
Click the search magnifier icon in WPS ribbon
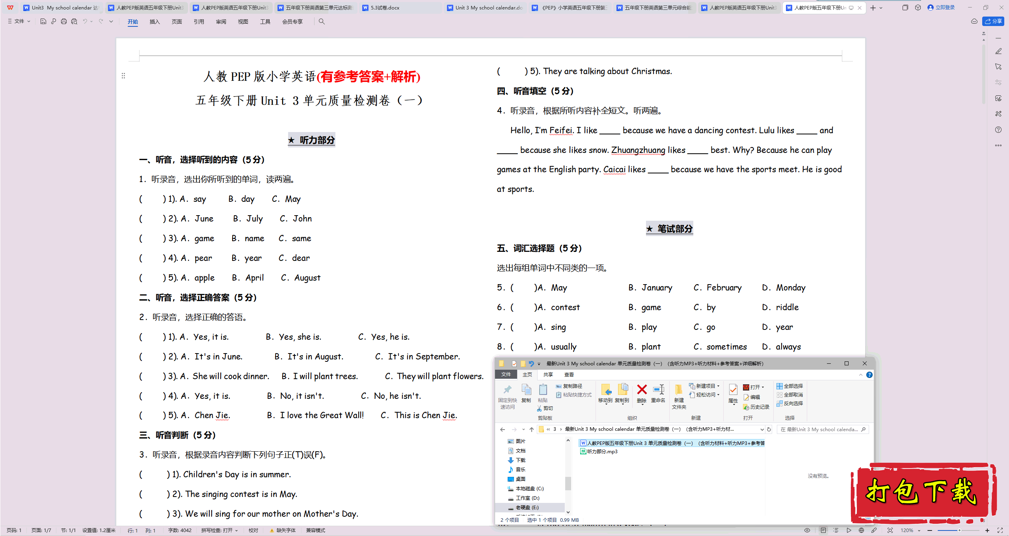click(x=322, y=21)
